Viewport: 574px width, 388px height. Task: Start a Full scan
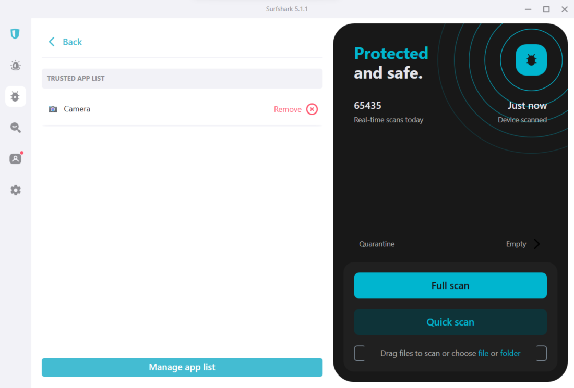click(x=450, y=285)
